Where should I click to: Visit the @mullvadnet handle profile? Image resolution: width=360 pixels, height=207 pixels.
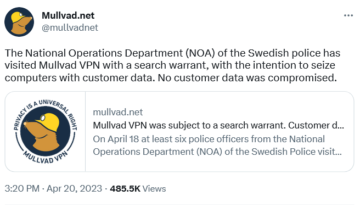click(70, 27)
